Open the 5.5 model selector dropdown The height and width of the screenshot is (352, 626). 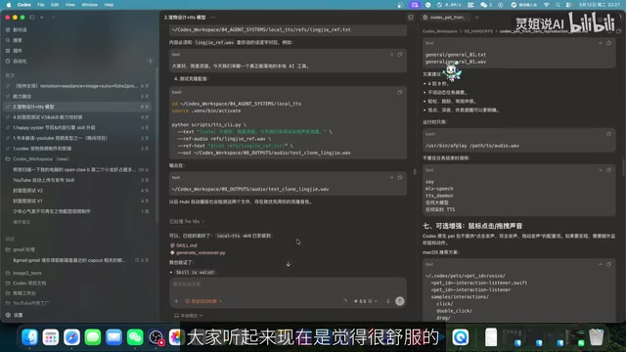365,301
